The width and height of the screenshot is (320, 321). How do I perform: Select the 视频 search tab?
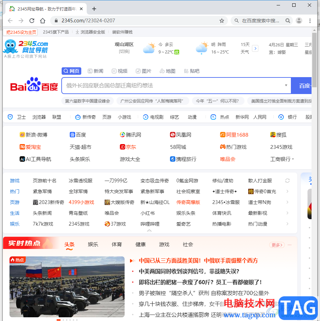tap(120, 71)
